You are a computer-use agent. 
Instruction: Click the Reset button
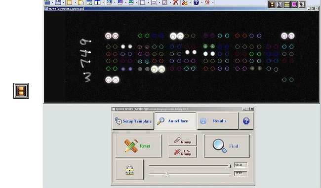pyautogui.click(x=138, y=146)
